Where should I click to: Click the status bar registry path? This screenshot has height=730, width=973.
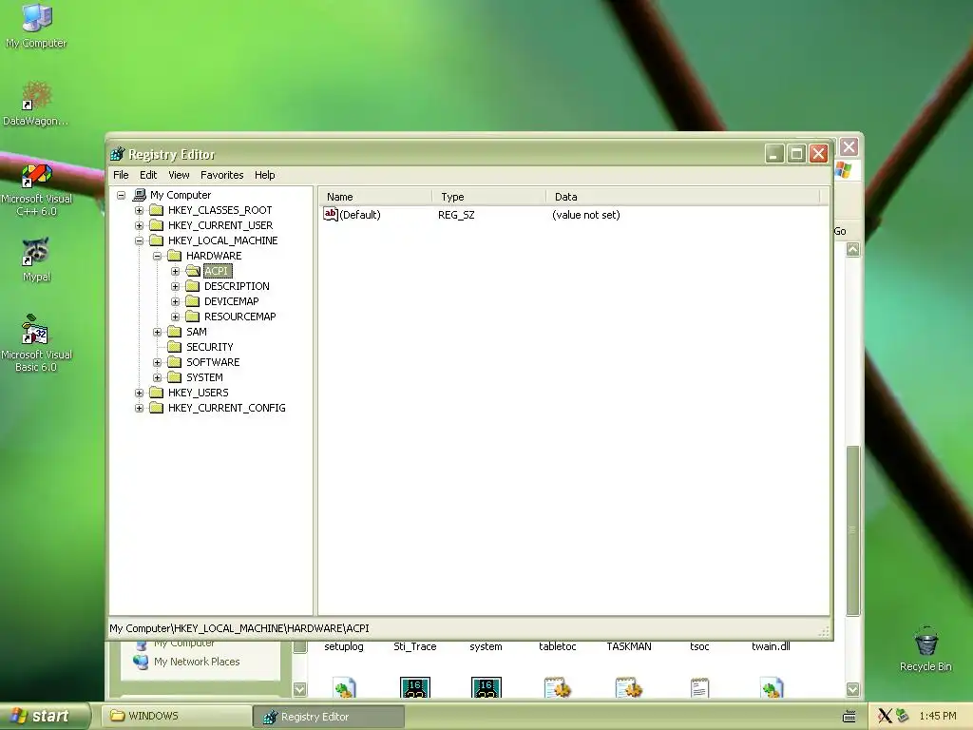(238, 628)
